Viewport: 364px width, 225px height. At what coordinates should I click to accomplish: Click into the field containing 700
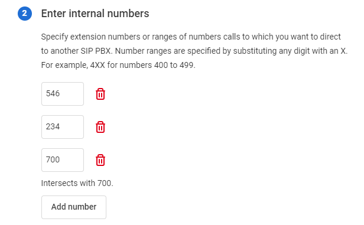63,160
